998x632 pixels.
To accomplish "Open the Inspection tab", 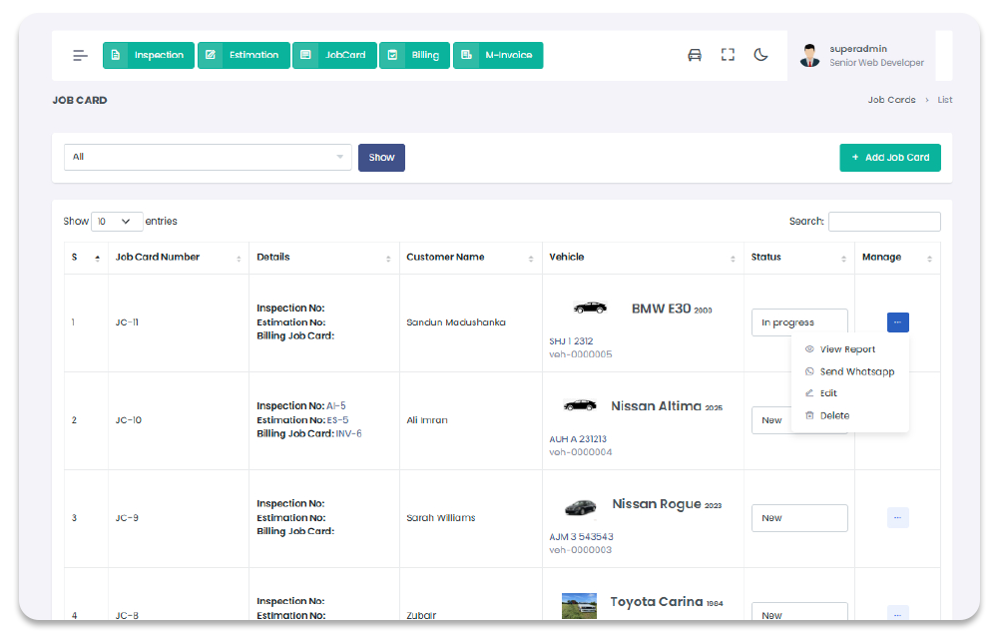I will tap(148, 56).
